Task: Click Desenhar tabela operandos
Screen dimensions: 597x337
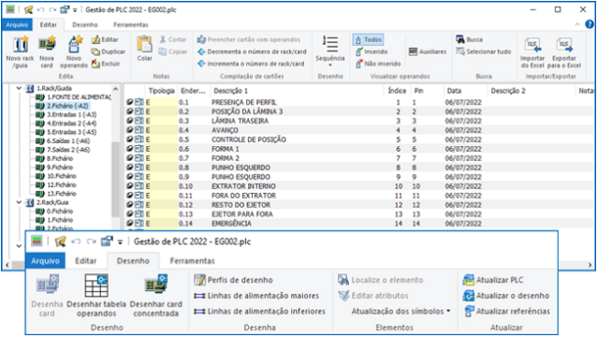Action: (x=96, y=296)
